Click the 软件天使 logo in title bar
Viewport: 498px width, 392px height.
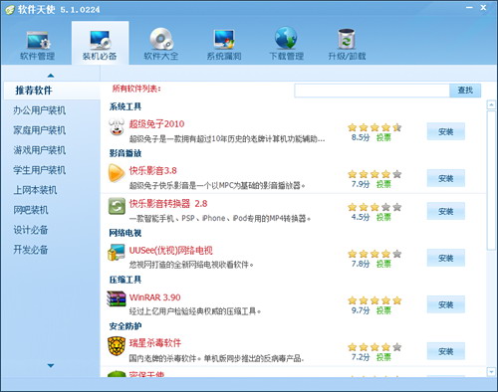10,9
